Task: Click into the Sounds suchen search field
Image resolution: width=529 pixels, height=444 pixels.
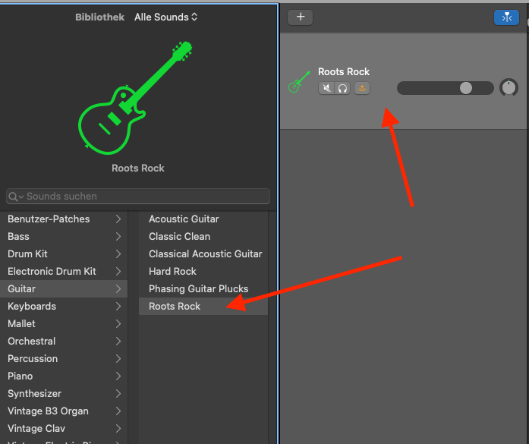Action: point(138,197)
